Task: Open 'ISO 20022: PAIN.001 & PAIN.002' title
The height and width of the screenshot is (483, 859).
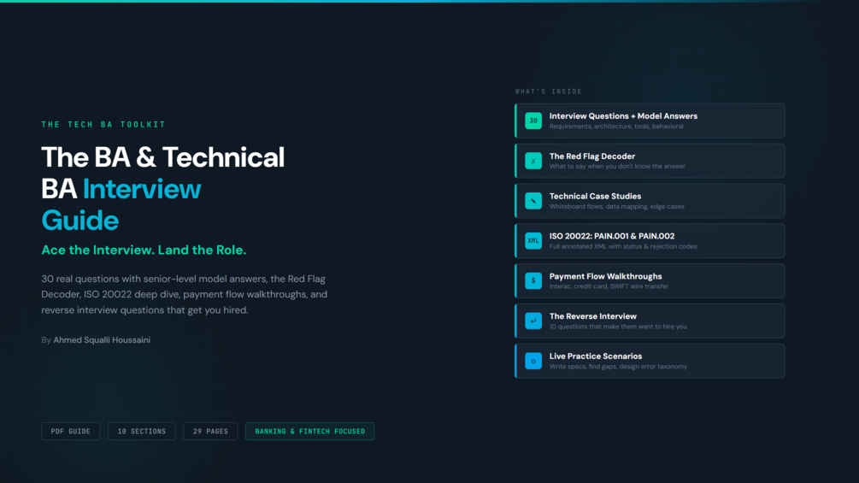Action: pos(612,236)
